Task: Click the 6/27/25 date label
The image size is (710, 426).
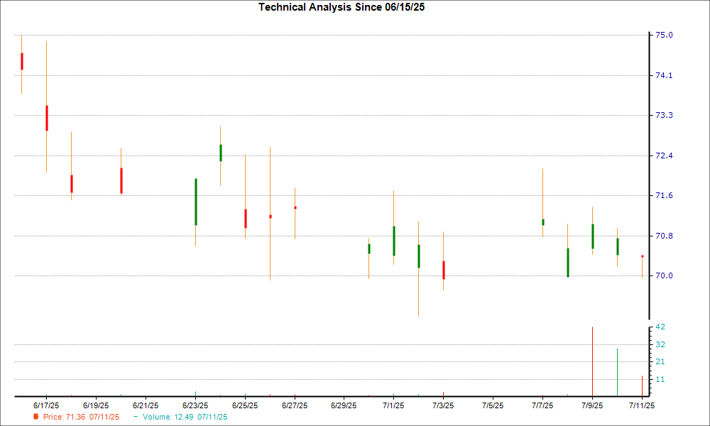Action: tap(295, 405)
